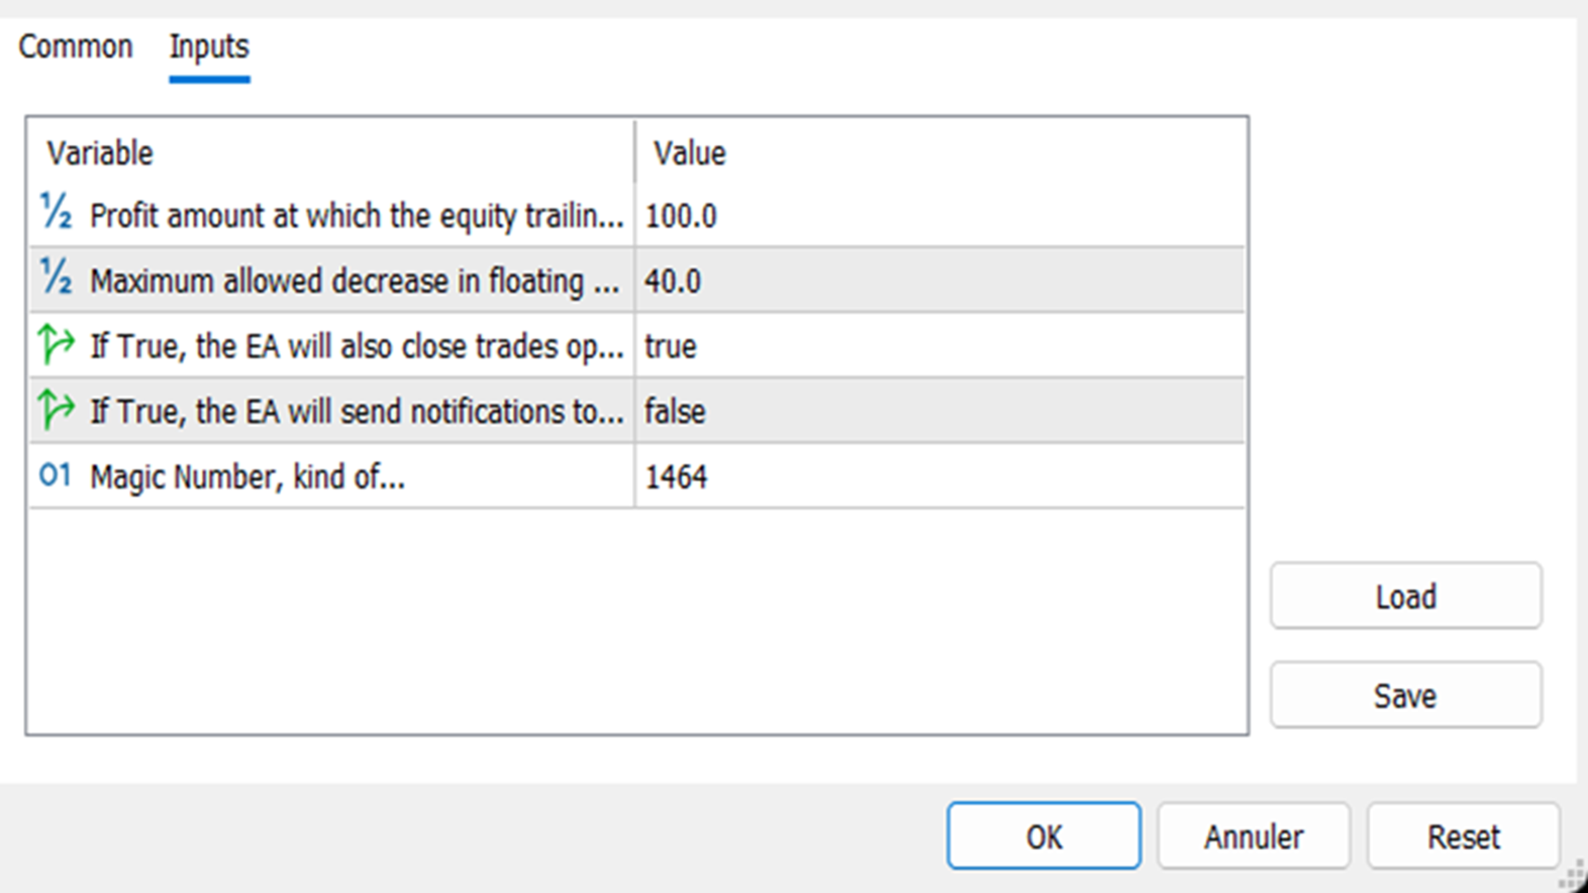
Task: Click the Variable column header
Action: point(100,154)
